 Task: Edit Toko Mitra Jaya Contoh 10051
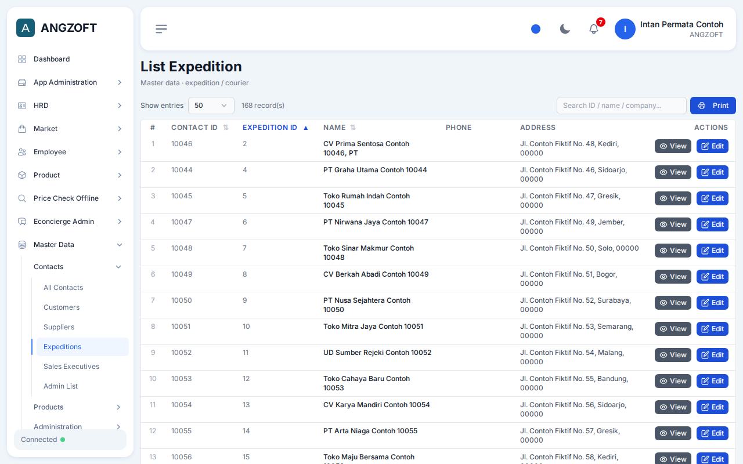[x=712, y=329]
